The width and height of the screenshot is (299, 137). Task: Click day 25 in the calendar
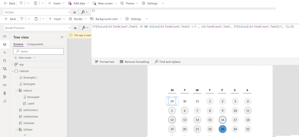248,129
